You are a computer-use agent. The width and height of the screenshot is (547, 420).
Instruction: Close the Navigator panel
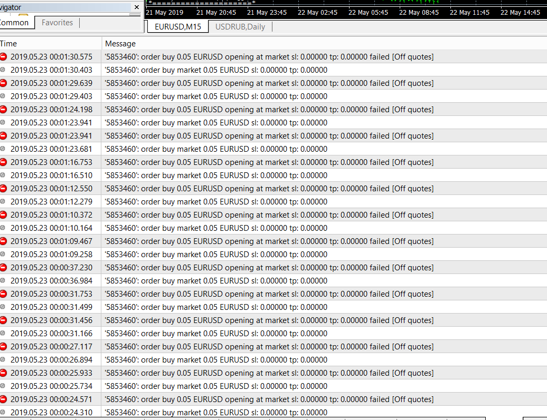click(x=137, y=7)
